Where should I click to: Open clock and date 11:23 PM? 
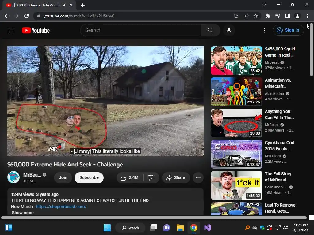(x=301, y=228)
